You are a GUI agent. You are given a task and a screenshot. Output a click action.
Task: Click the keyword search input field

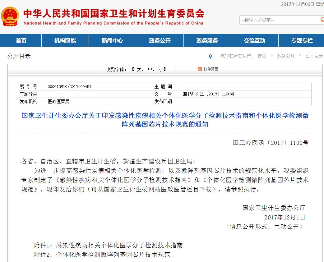coord(278,20)
